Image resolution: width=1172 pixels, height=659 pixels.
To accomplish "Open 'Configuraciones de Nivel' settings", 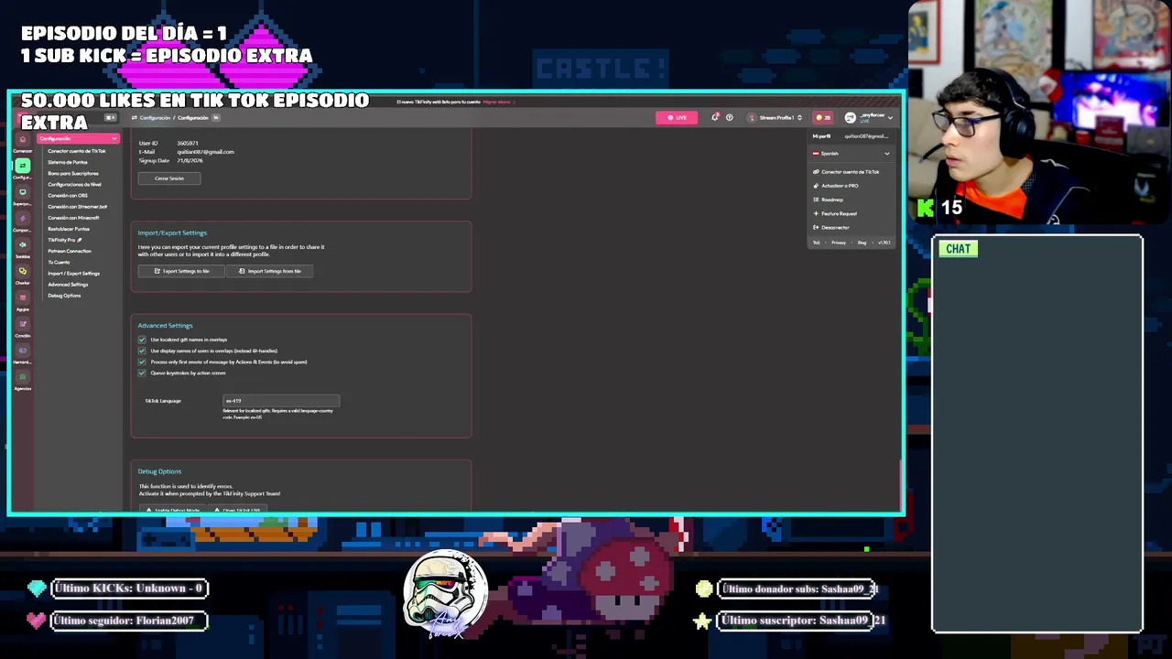I will pos(75,184).
